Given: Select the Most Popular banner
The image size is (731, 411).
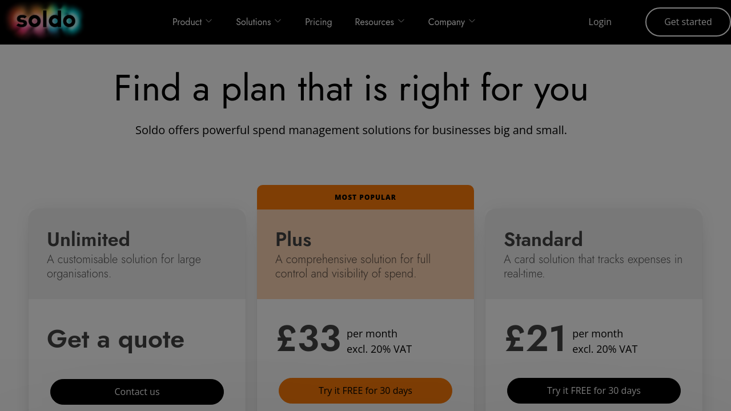Looking at the screenshot, I should click(x=365, y=197).
